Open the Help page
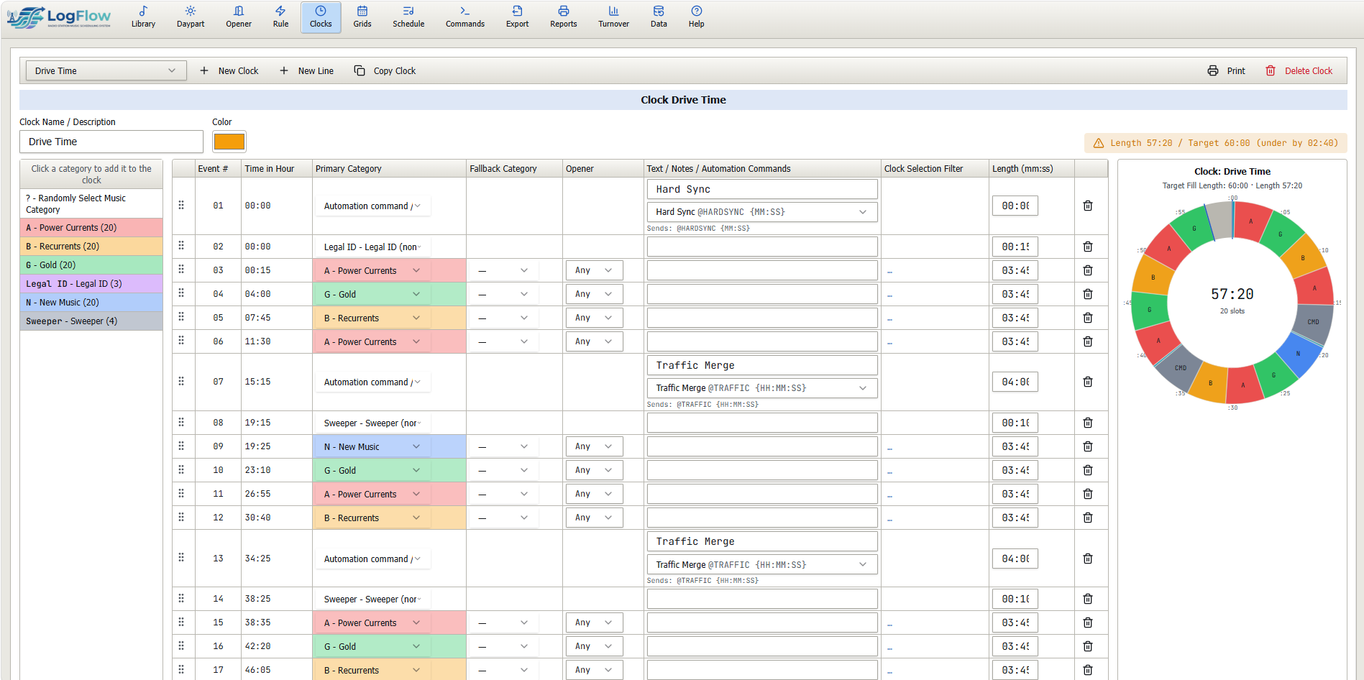This screenshot has width=1364, height=680. (696, 17)
